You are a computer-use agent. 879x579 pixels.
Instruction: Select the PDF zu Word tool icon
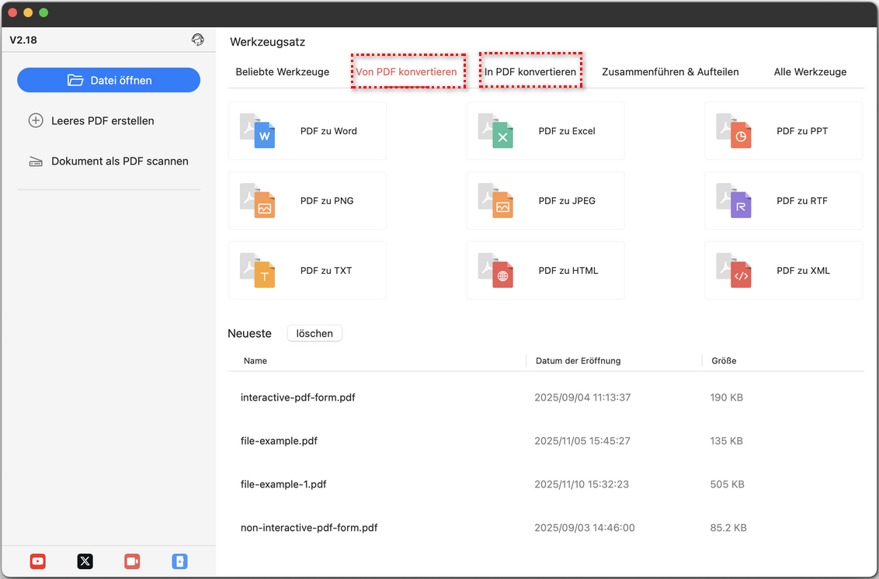(x=258, y=131)
